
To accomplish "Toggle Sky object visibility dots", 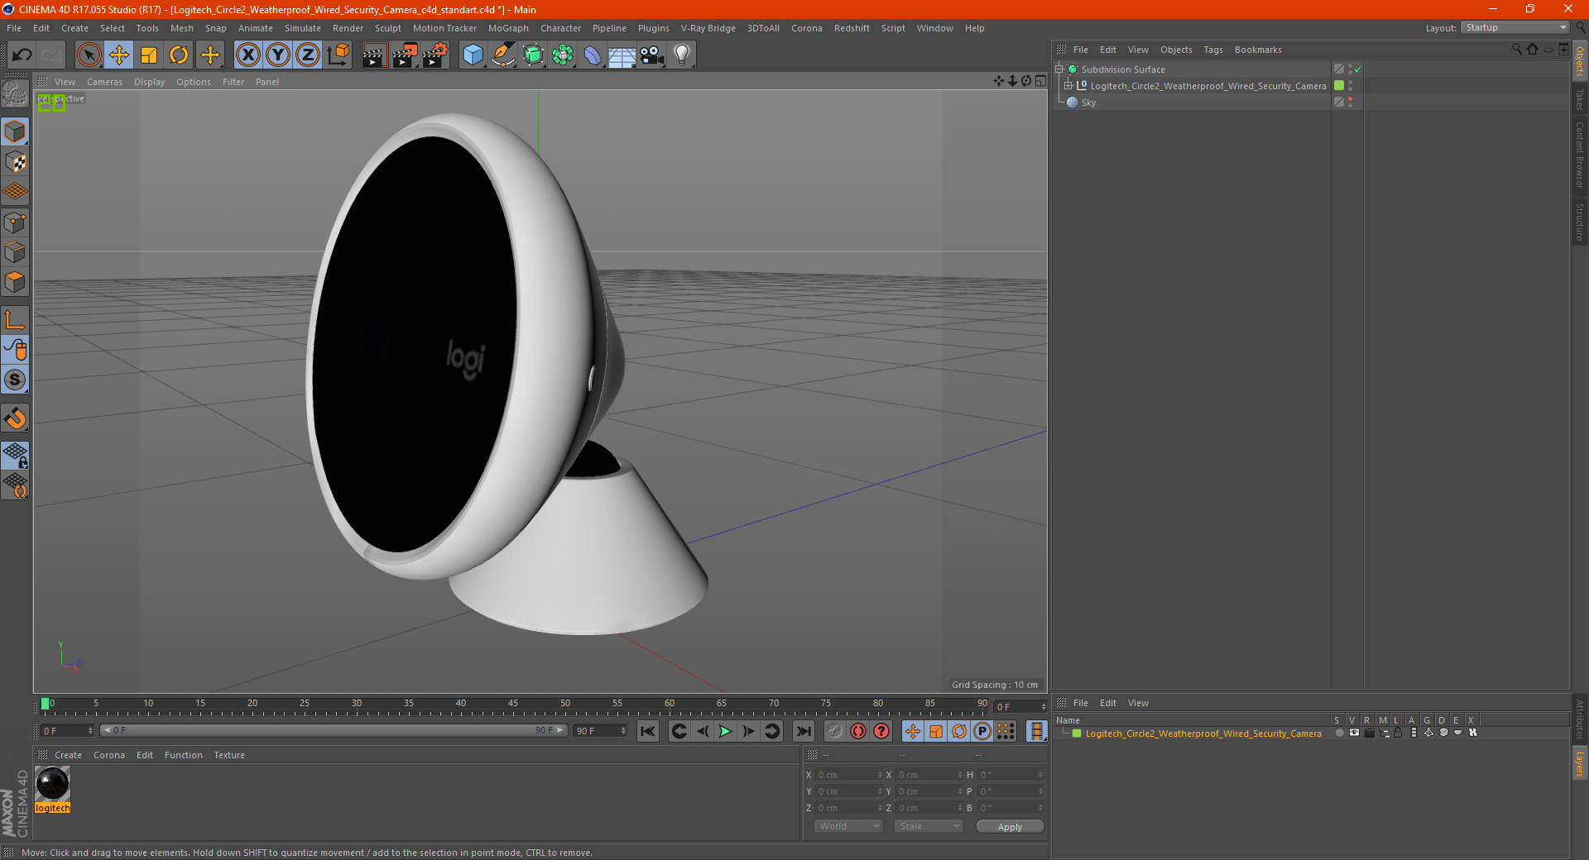I will pyautogui.click(x=1351, y=102).
